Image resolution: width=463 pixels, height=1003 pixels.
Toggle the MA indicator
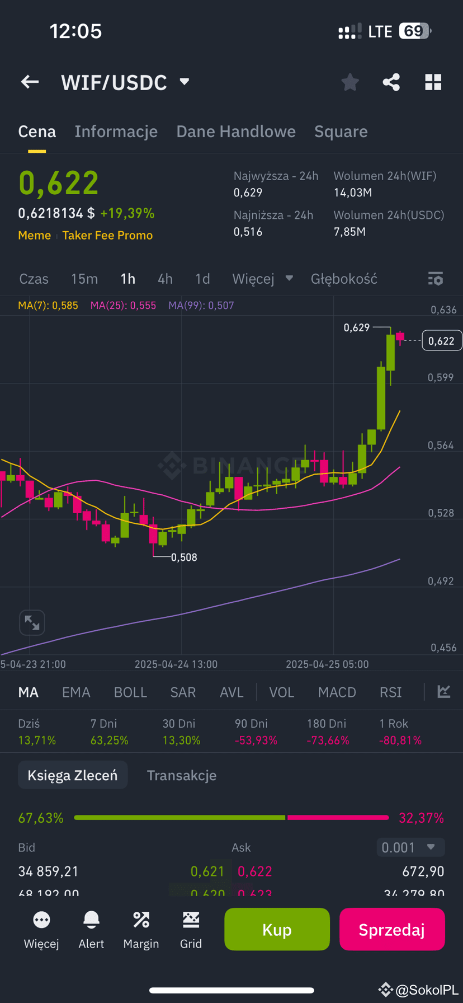pos(29,692)
